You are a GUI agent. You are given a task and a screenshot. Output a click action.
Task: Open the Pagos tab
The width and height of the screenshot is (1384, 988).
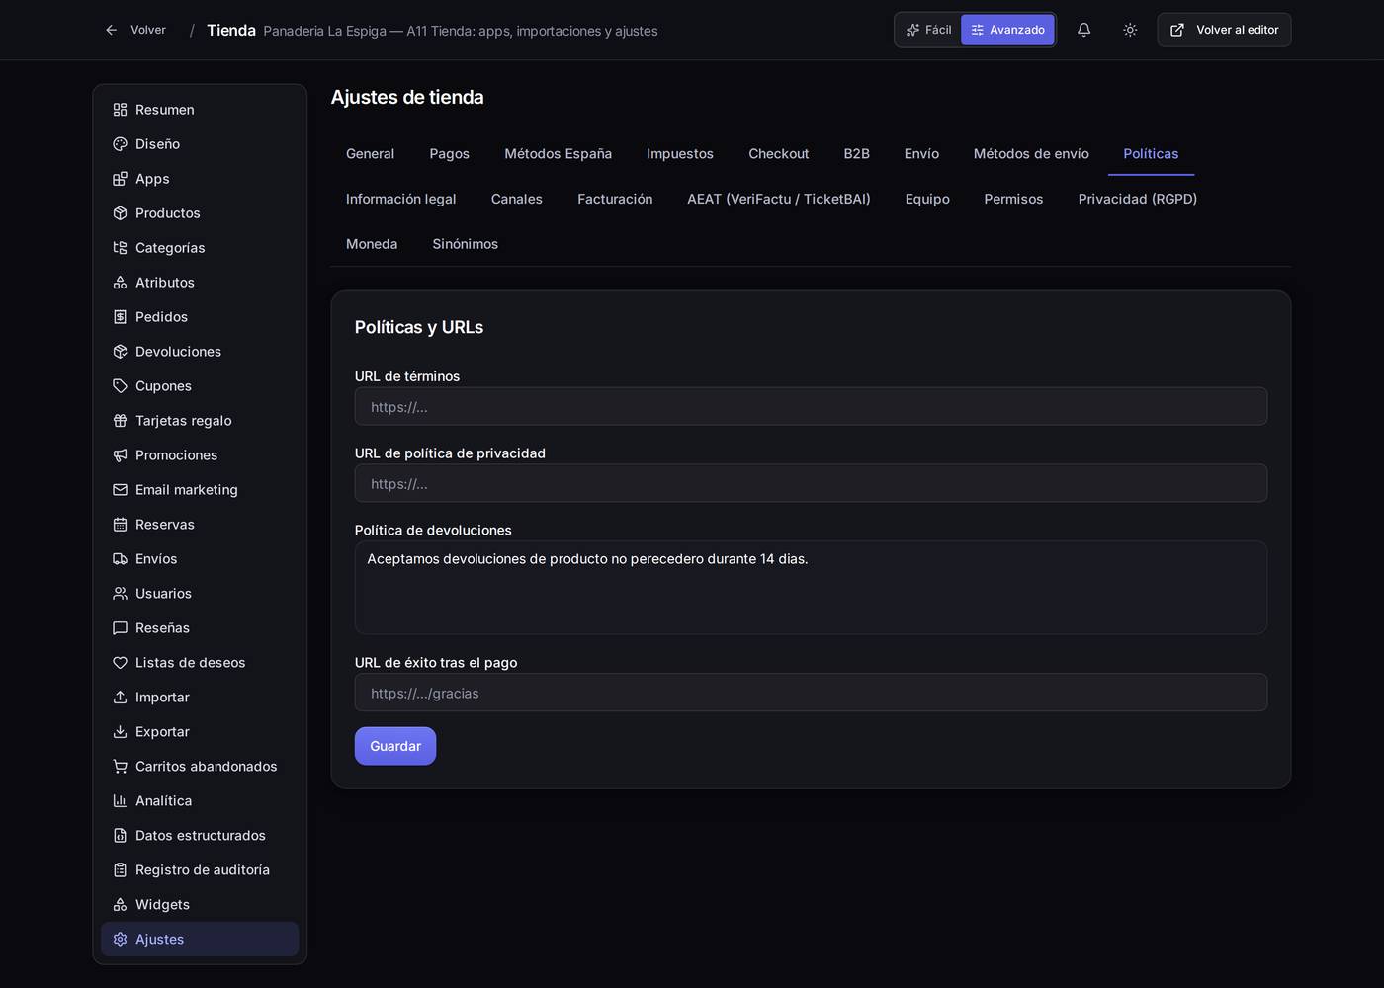(x=449, y=154)
